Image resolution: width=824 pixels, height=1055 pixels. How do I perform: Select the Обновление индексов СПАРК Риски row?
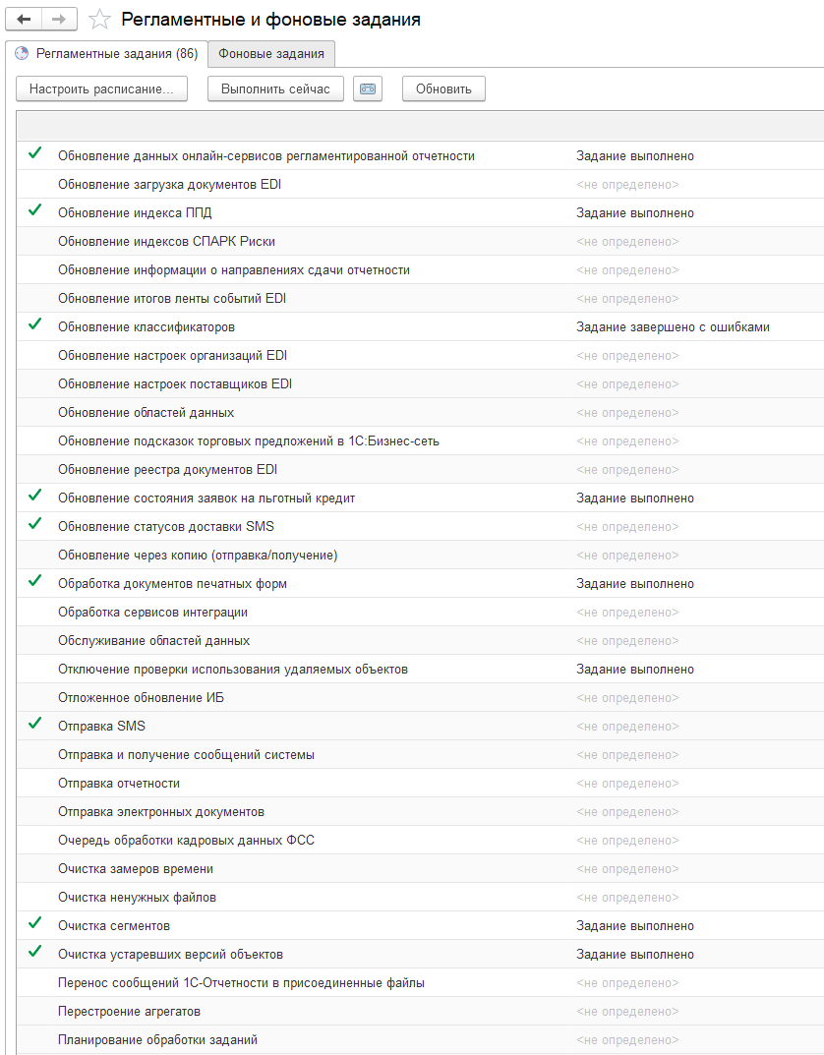(421, 242)
